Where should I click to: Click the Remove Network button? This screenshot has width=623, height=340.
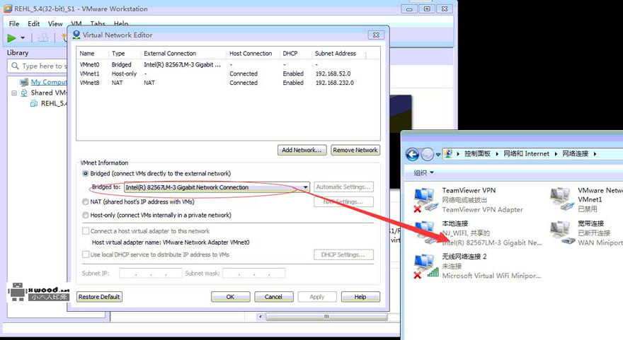click(355, 150)
